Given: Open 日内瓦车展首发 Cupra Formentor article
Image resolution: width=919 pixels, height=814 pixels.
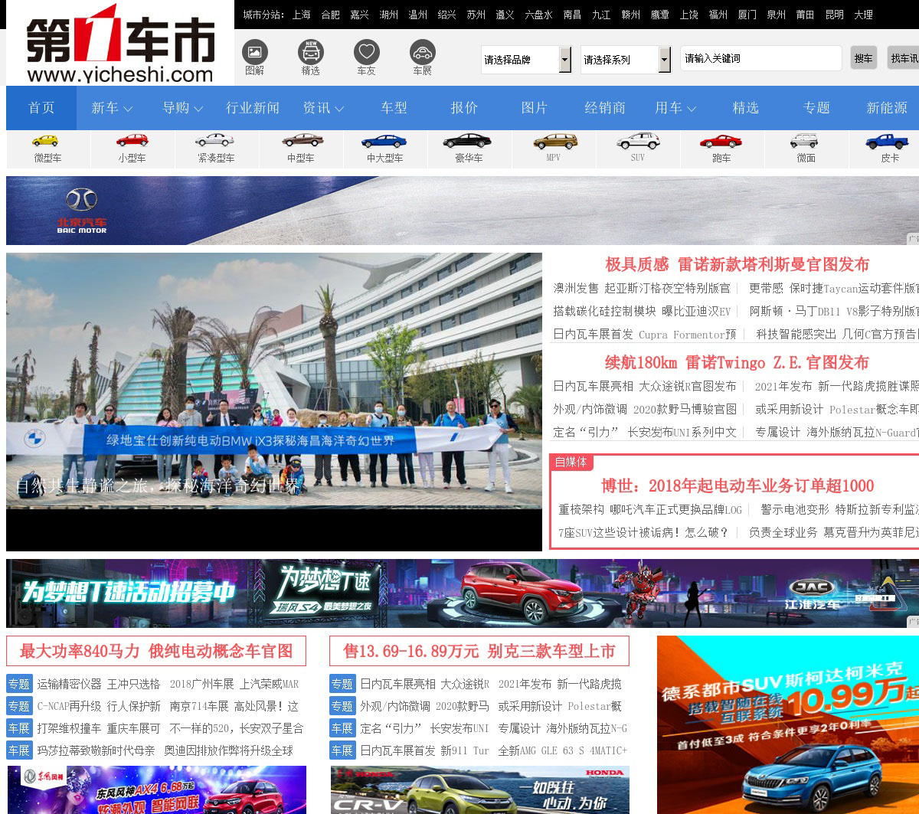Looking at the screenshot, I should (x=644, y=335).
